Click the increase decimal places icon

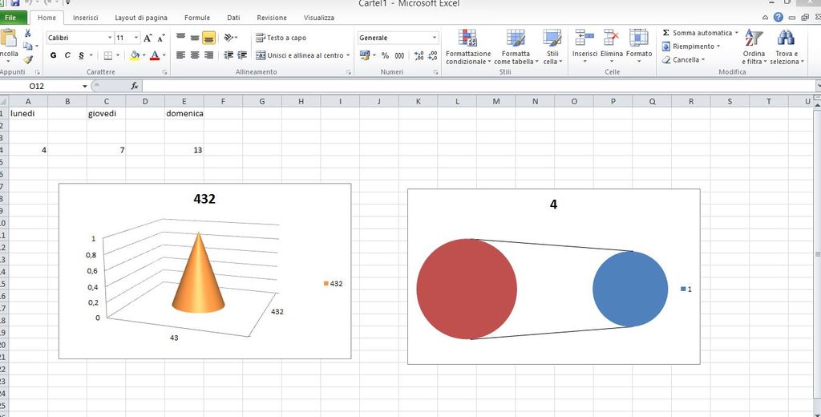419,55
